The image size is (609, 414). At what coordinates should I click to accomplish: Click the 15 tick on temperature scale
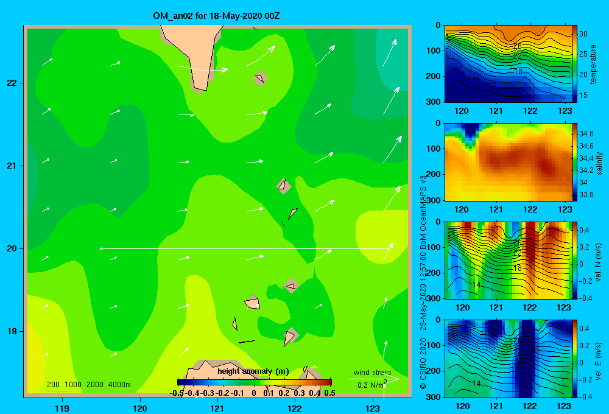(x=583, y=95)
